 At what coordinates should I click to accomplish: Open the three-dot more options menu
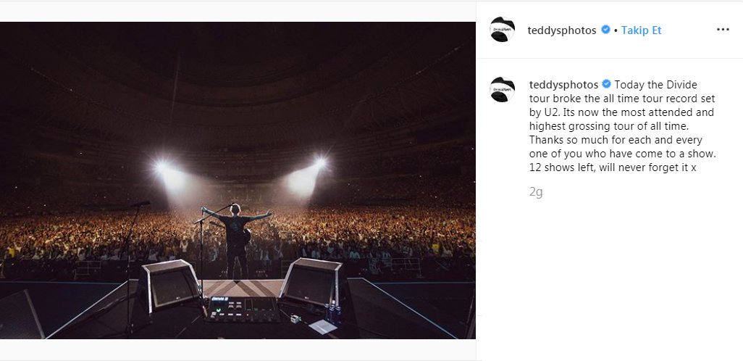point(723,30)
